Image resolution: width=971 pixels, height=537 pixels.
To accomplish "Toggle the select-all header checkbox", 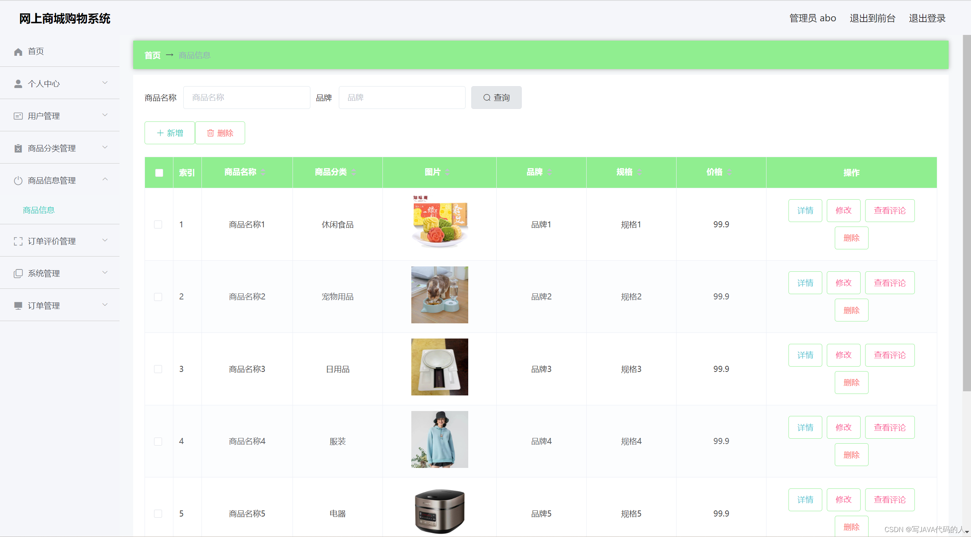I will click(159, 173).
